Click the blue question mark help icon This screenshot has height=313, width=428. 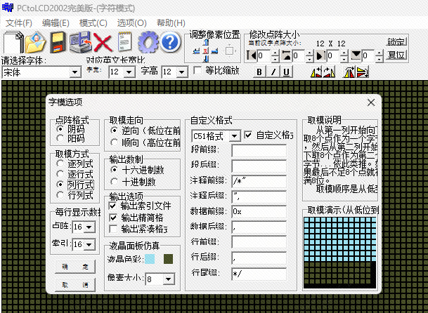(170, 42)
